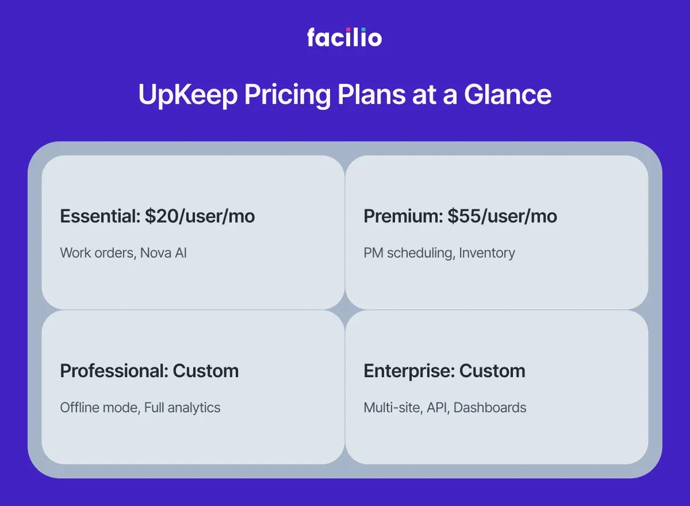Click the "PM scheduling" feature text
This screenshot has width=690, height=506.
(x=408, y=252)
